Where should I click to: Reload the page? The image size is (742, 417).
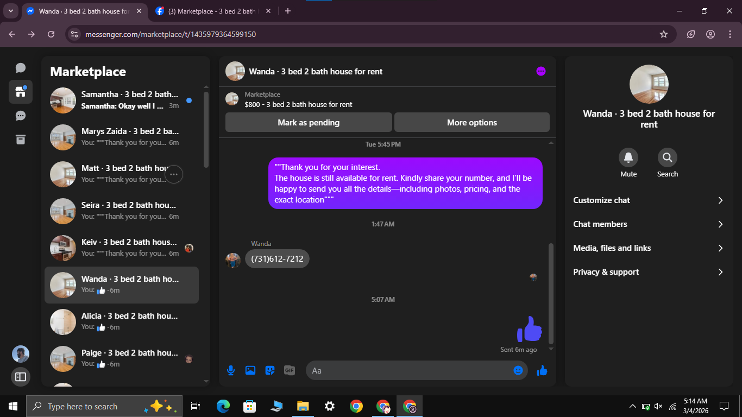coord(51,34)
